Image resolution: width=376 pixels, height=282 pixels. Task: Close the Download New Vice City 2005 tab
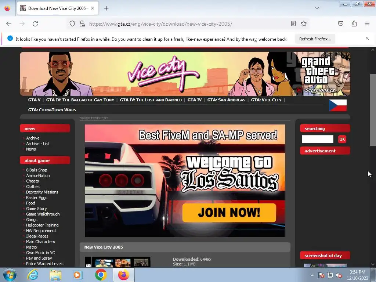93,8
